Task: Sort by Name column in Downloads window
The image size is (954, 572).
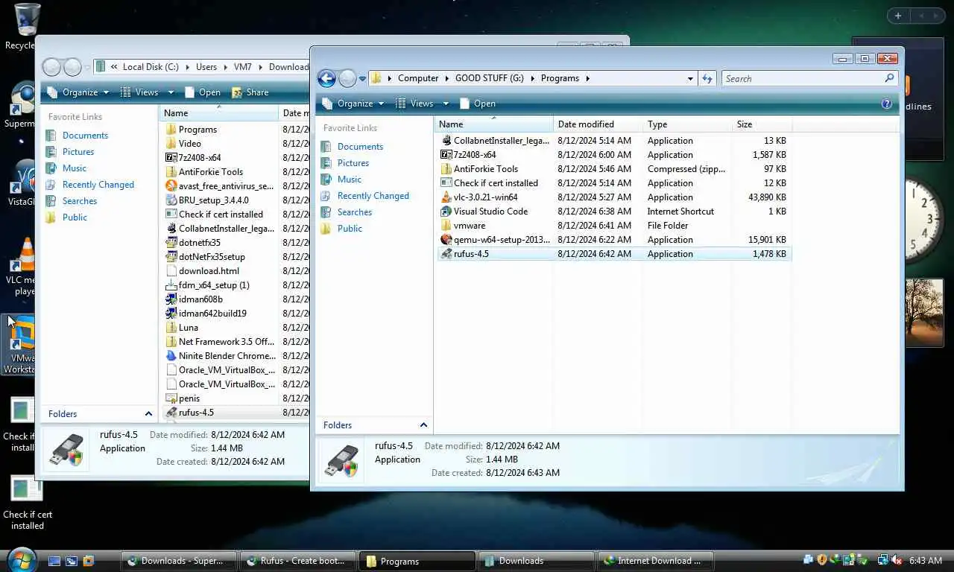Action: coord(219,113)
